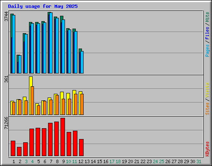Click the 3744 hits axis value

pyautogui.click(x=6, y=17)
